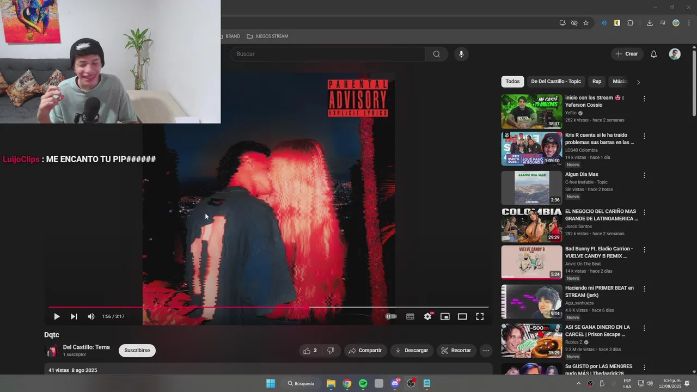Start voice search with the microphone
697x392 pixels.
pyautogui.click(x=461, y=54)
